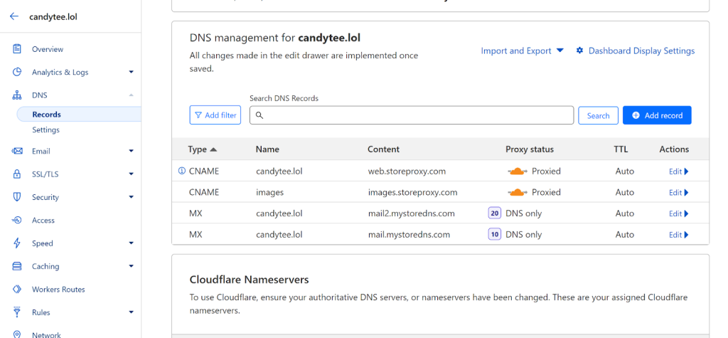This screenshot has height=338, width=728.
Task: Click the priority 20 badge on mail2 record
Action: click(495, 213)
